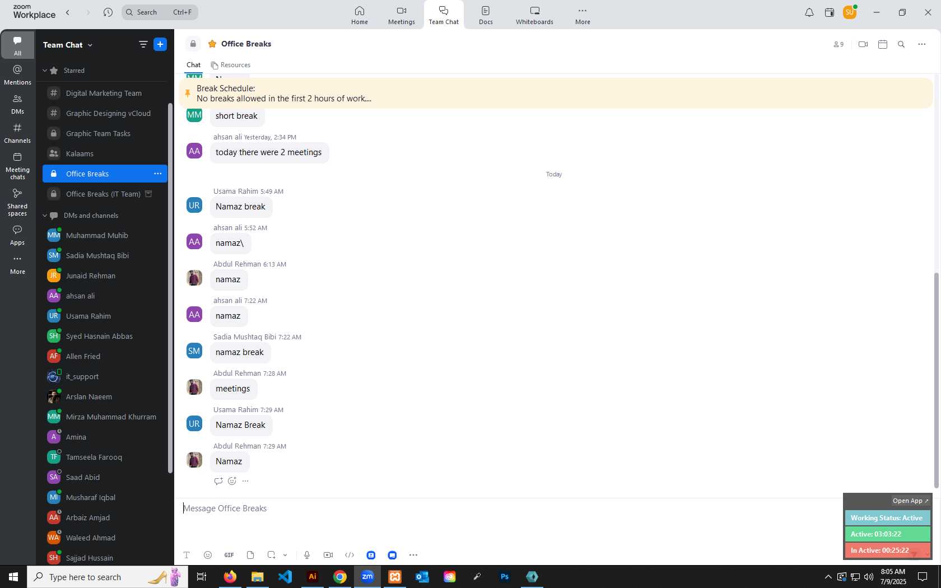The width and height of the screenshot is (941, 588).
Task: Open chat with Tamseela Farooq
Action: click(x=105, y=457)
